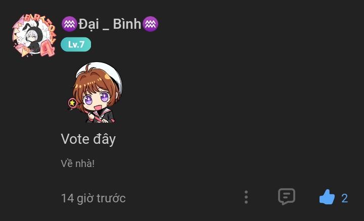Open the chibi girl sticker image

click(x=95, y=92)
